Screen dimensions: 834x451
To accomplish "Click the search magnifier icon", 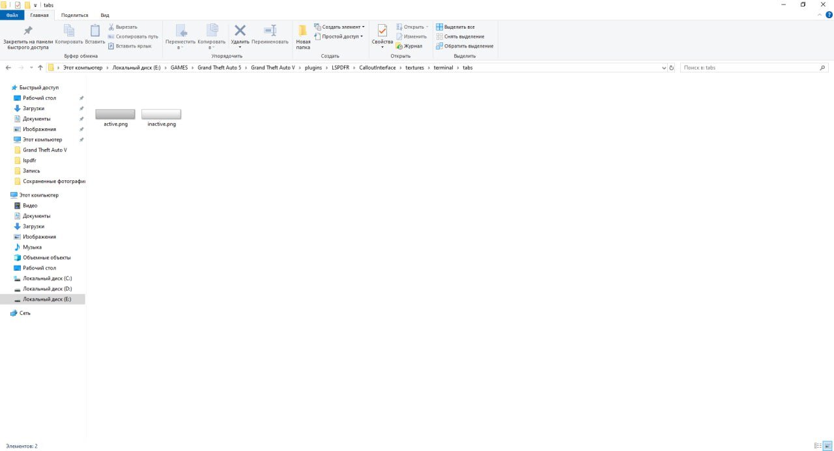I will tap(823, 68).
